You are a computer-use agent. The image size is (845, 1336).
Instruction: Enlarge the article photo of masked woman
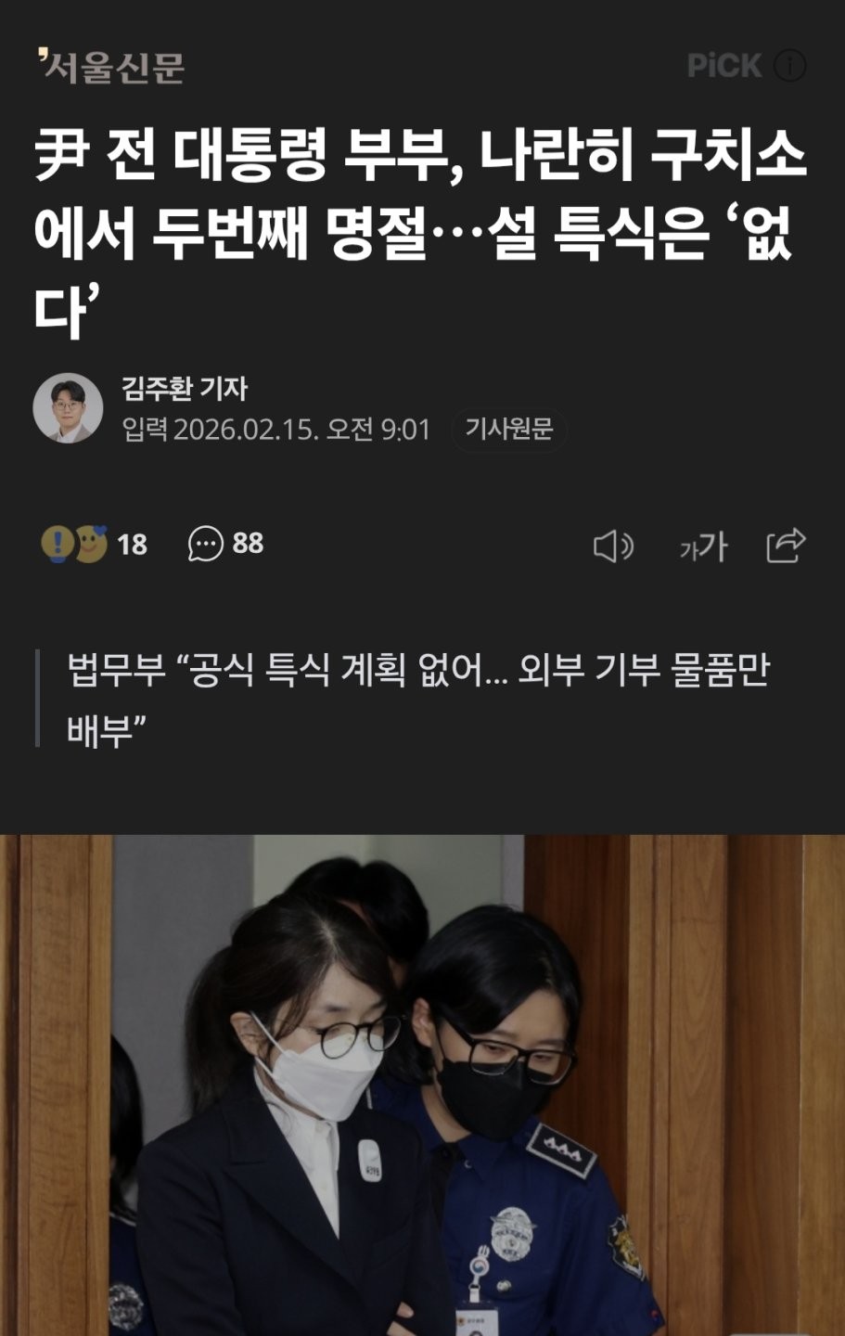coord(423,1085)
